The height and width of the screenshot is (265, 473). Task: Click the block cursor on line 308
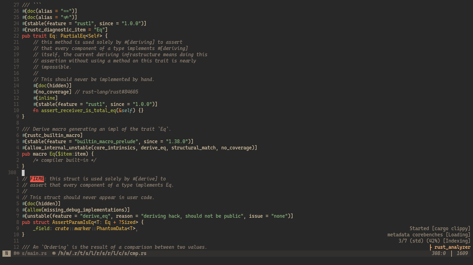[23, 173]
